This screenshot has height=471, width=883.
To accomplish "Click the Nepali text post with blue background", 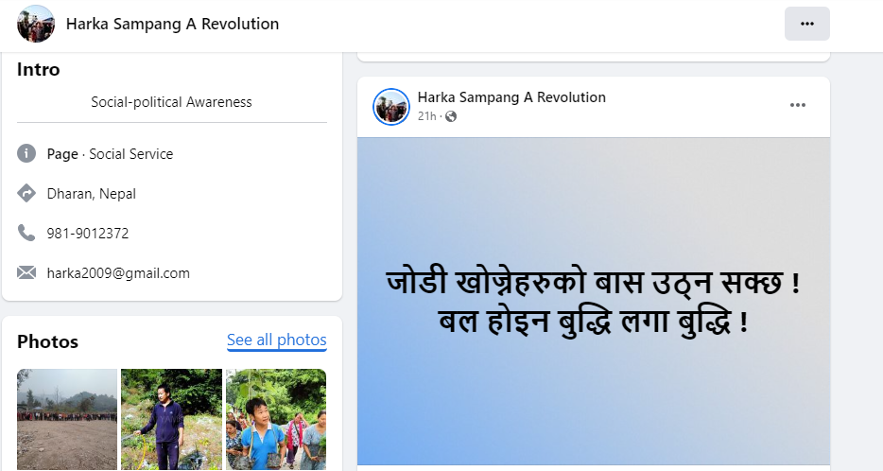I will coord(594,302).
